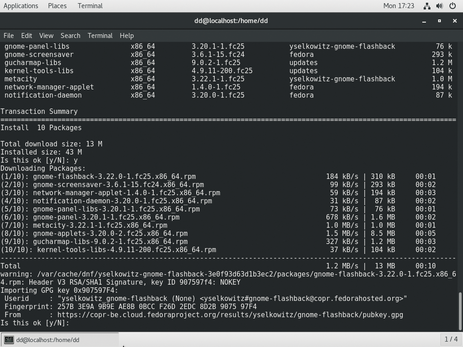Click the final 'Is this ok [y/N]:' prompt
This screenshot has height=347, width=463.
coord(35,323)
